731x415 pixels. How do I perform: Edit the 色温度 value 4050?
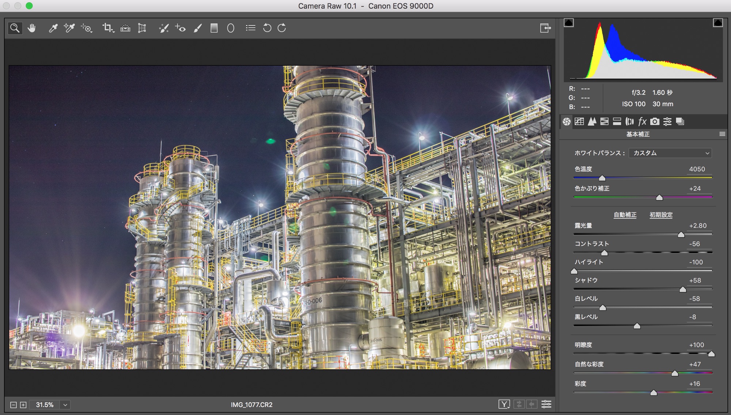tap(699, 169)
